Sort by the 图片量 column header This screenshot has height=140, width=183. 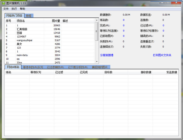(52, 21)
